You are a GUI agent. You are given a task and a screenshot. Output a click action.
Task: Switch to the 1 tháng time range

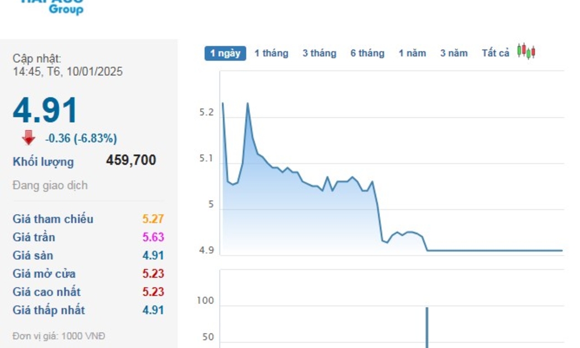click(x=271, y=53)
